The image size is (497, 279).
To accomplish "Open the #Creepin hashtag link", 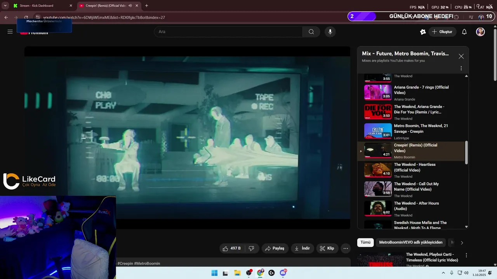I will pyautogui.click(x=125, y=263).
